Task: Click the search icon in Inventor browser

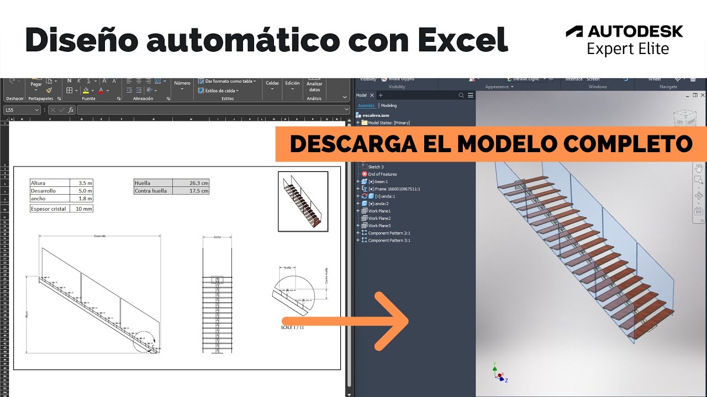Action: tap(461, 95)
